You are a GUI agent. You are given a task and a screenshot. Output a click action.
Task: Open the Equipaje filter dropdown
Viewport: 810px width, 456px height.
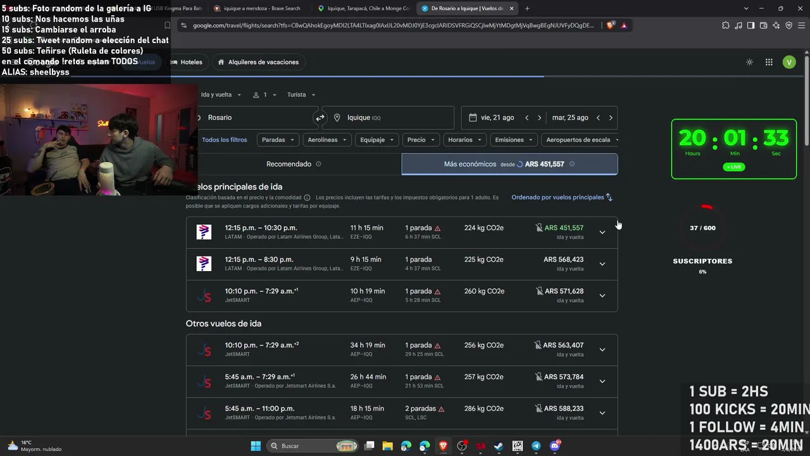pyautogui.click(x=377, y=140)
